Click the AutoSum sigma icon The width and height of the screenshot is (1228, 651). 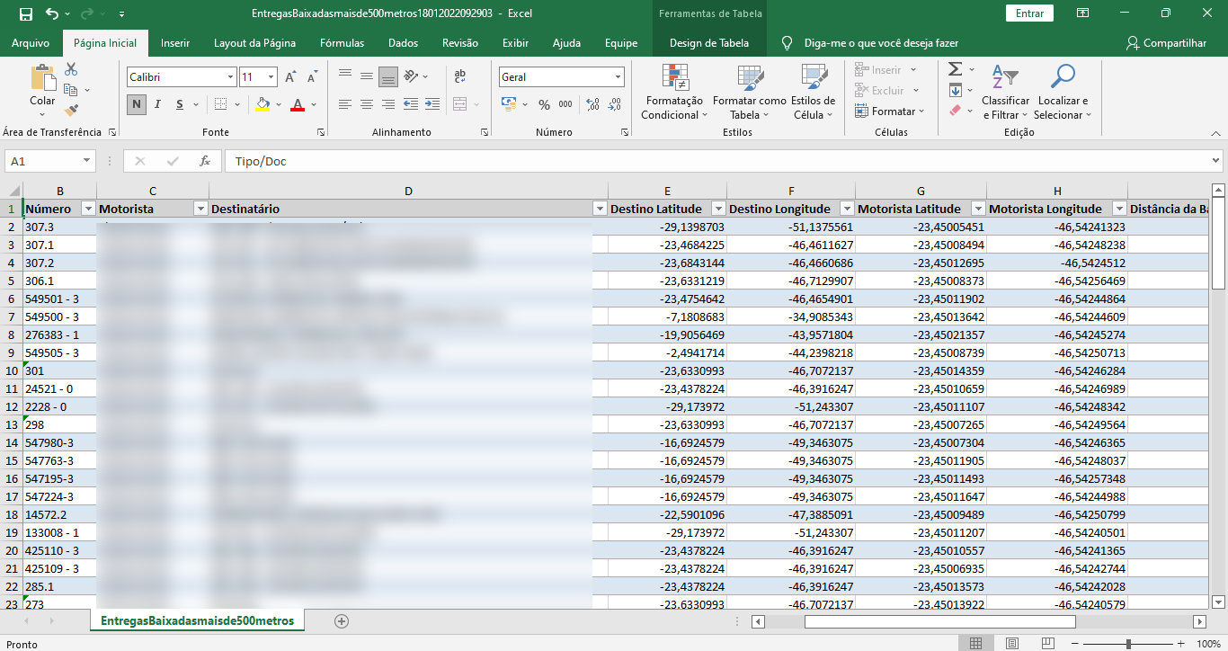pyautogui.click(x=955, y=70)
